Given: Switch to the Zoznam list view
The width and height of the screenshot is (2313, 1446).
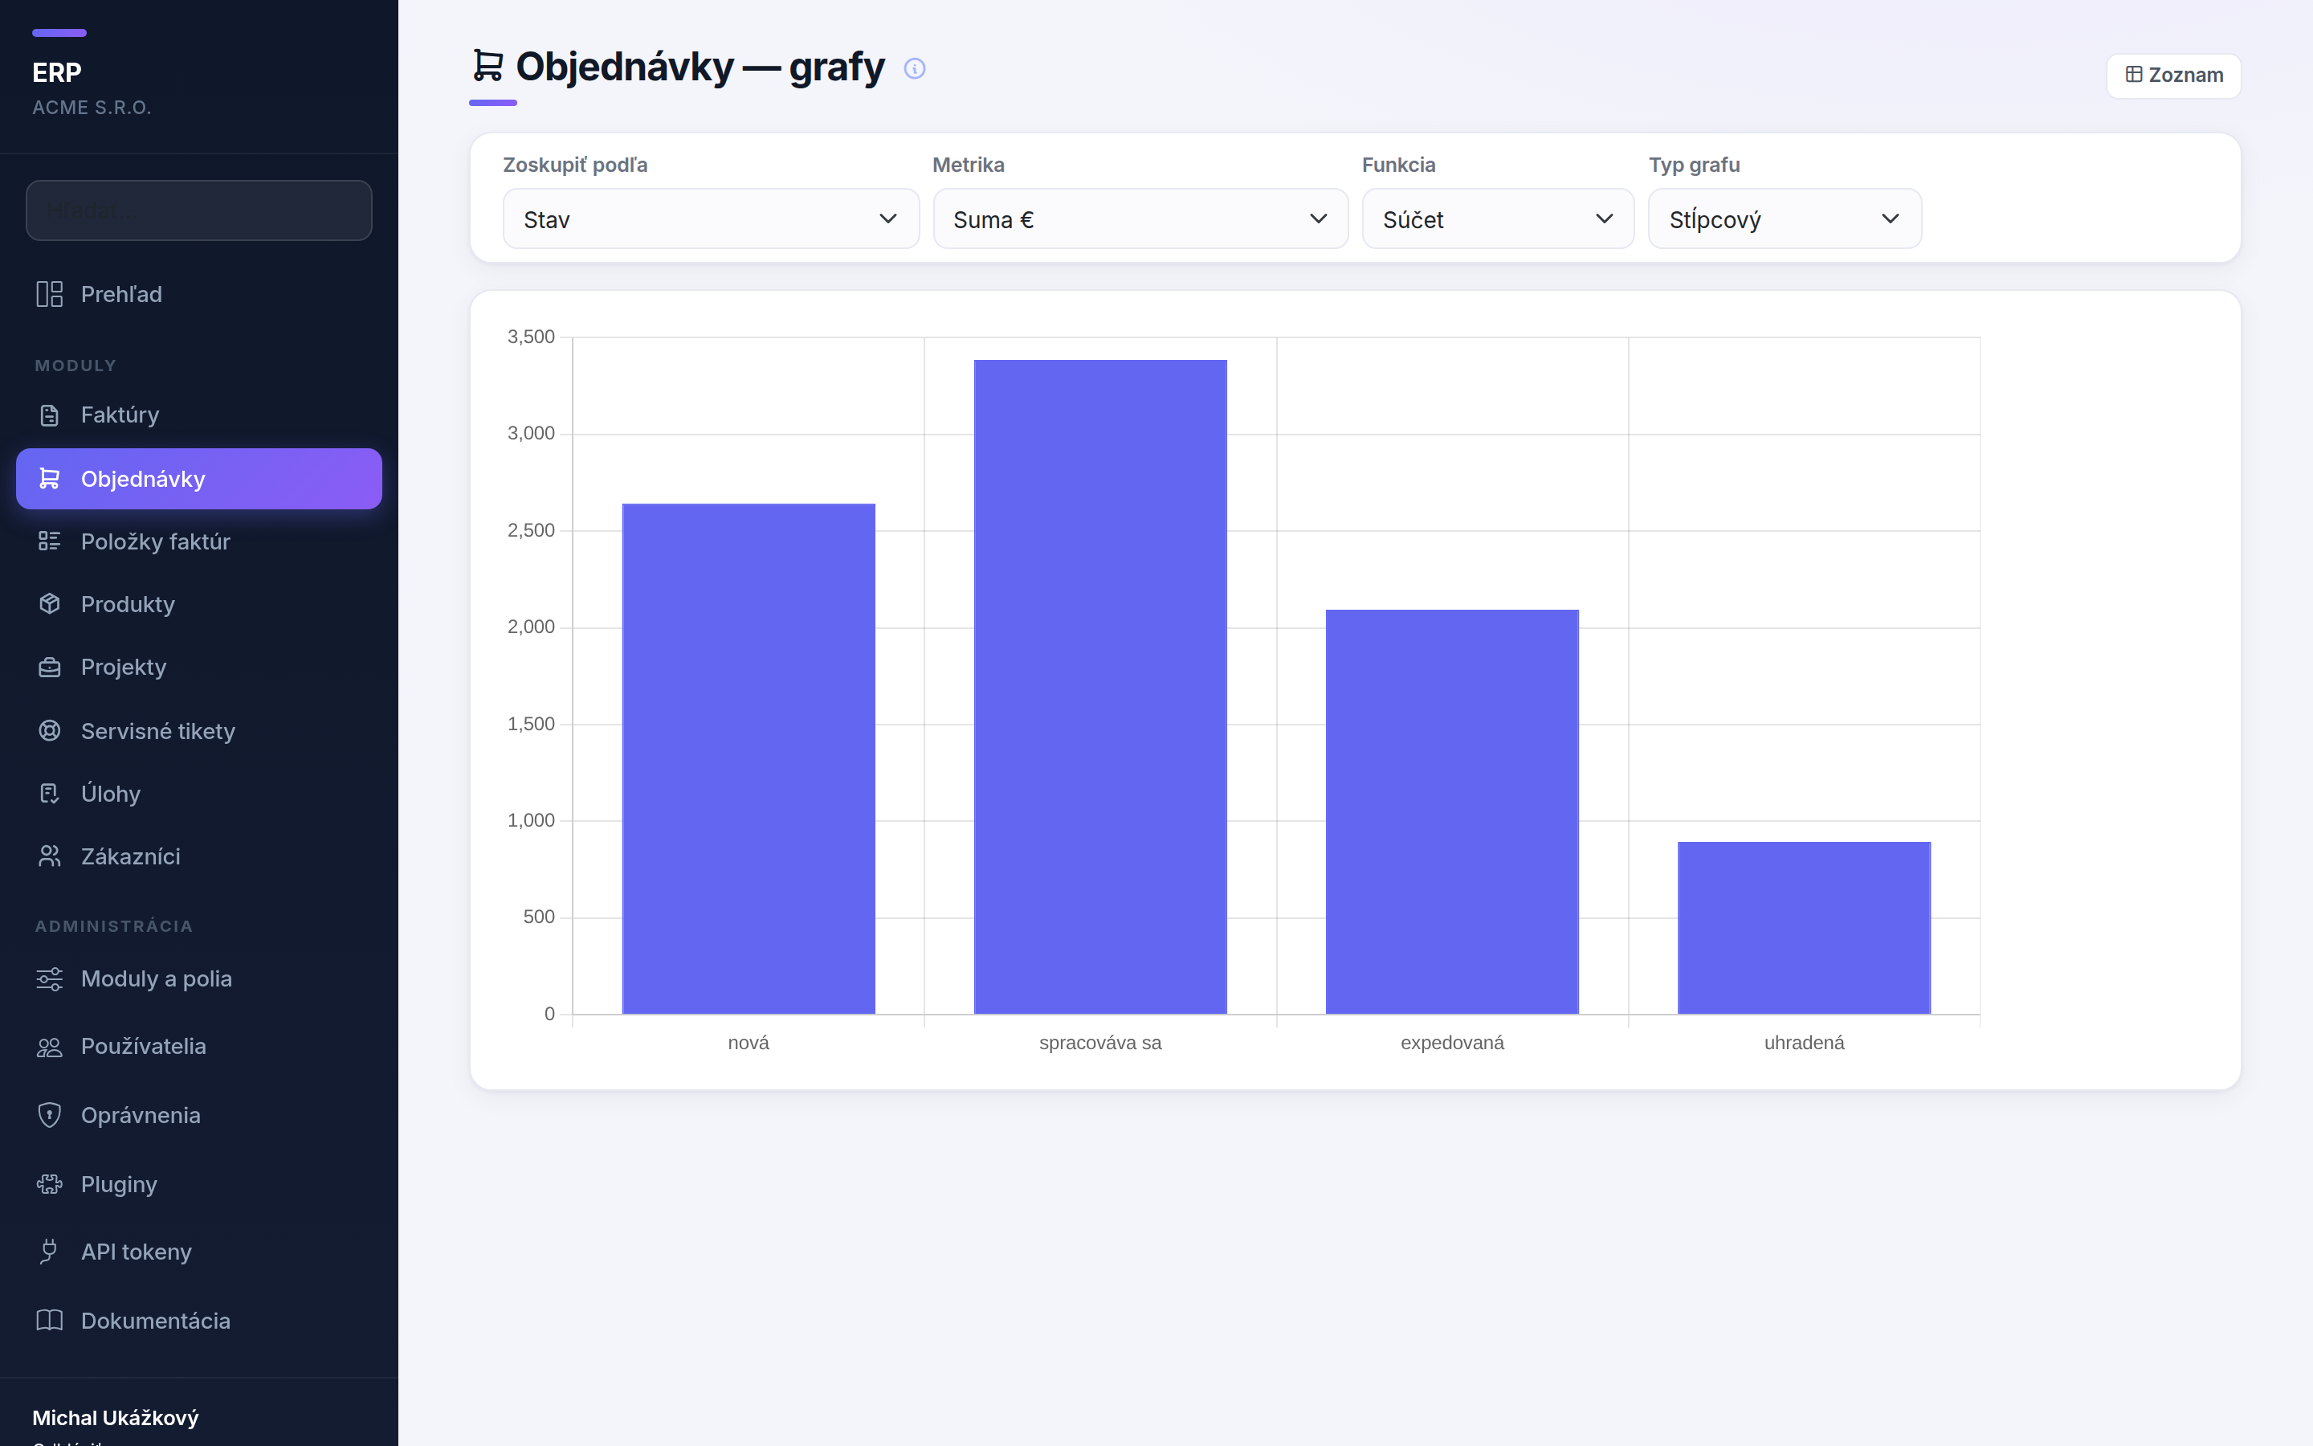Looking at the screenshot, I should pyautogui.click(x=2173, y=75).
